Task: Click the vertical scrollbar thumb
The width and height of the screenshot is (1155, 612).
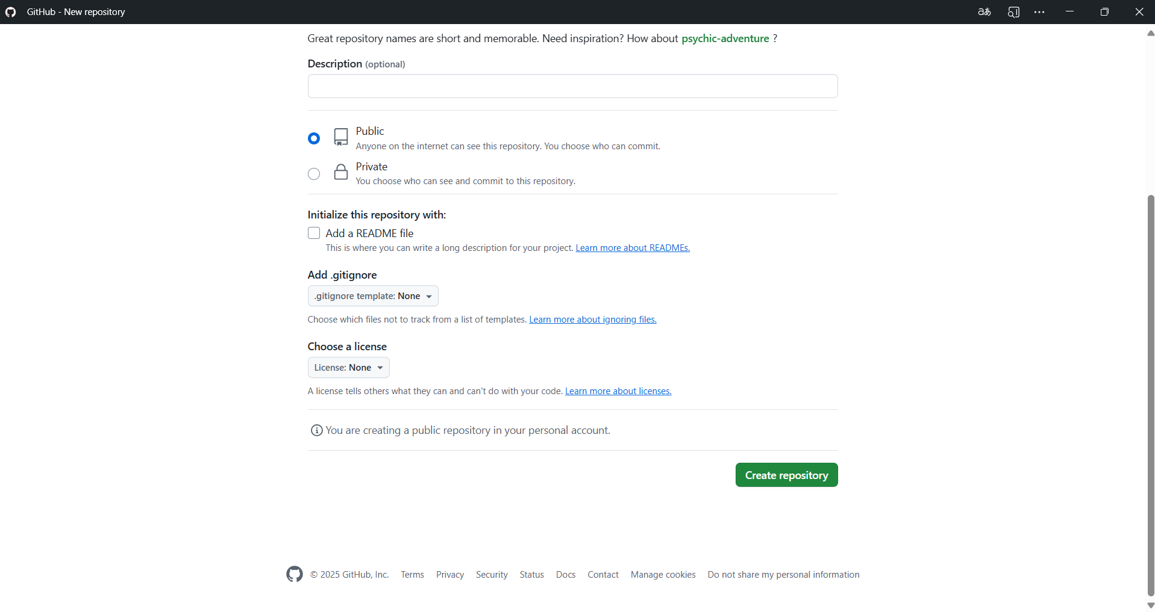Action: pyautogui.click(x=1151, y=395)
